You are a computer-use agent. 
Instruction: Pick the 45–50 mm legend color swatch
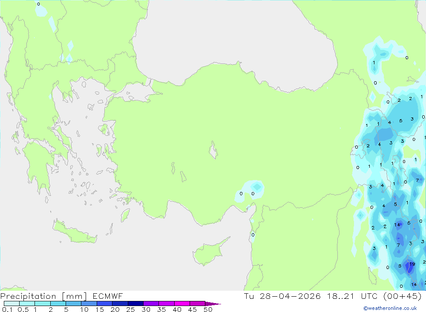(x=198, y=303)
